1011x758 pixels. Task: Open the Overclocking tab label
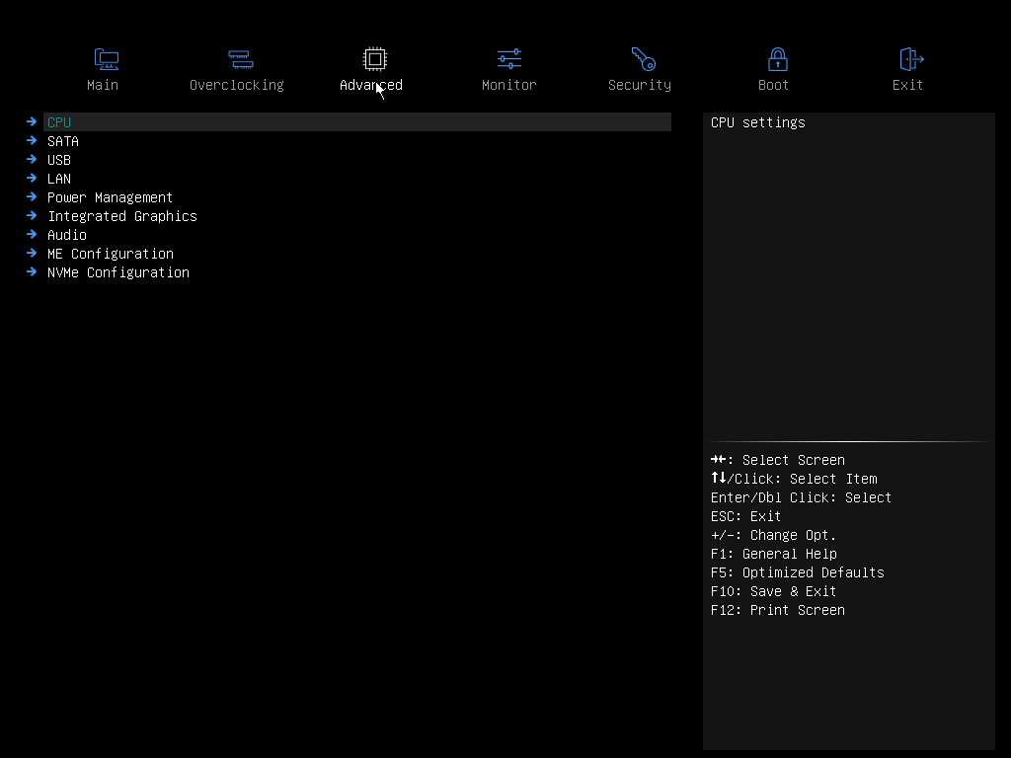tap(237, 85)
